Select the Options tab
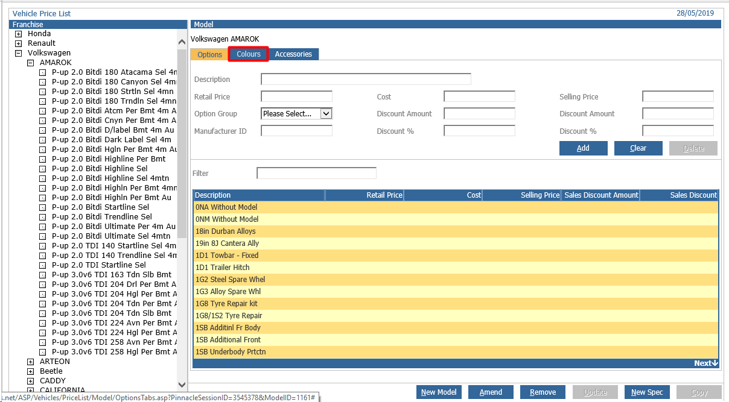 pos(210,54)
